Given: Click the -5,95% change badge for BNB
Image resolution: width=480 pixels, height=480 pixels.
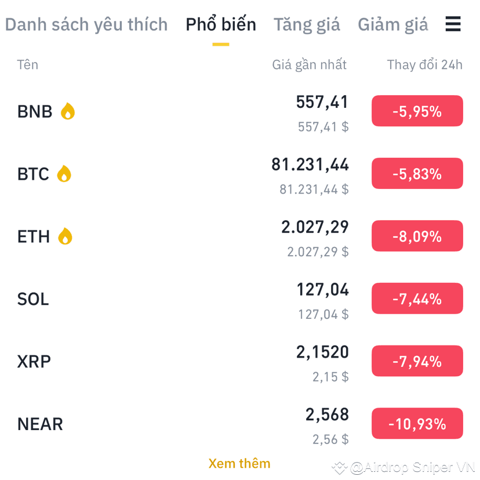Looking at the screenshot, I should (417, 111).
